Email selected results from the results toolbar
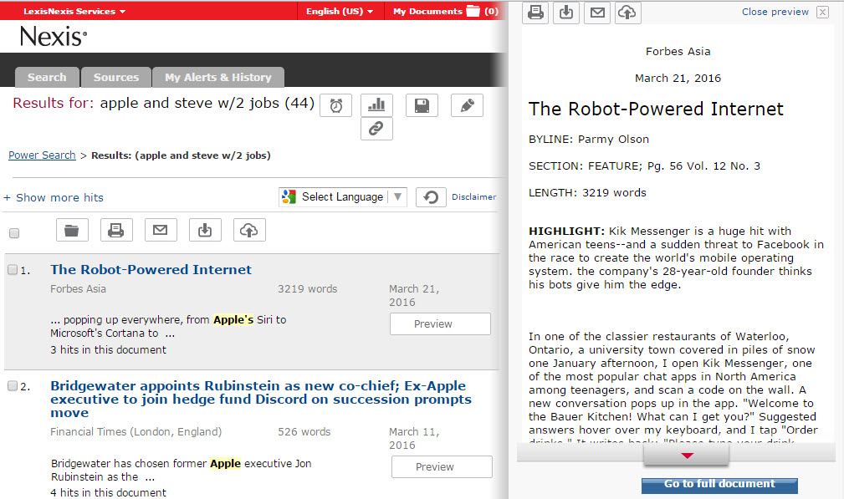This screenshot has width=844, height=499. [x=161, y=230]
